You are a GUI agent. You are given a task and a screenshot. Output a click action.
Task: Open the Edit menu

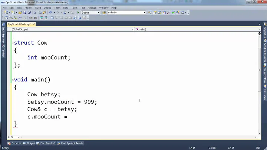pos(11,8)
